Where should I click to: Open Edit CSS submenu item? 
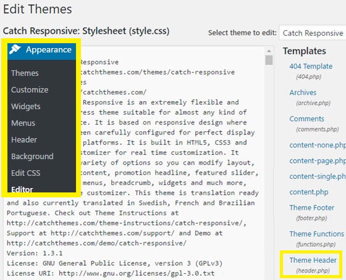[26, 173]
